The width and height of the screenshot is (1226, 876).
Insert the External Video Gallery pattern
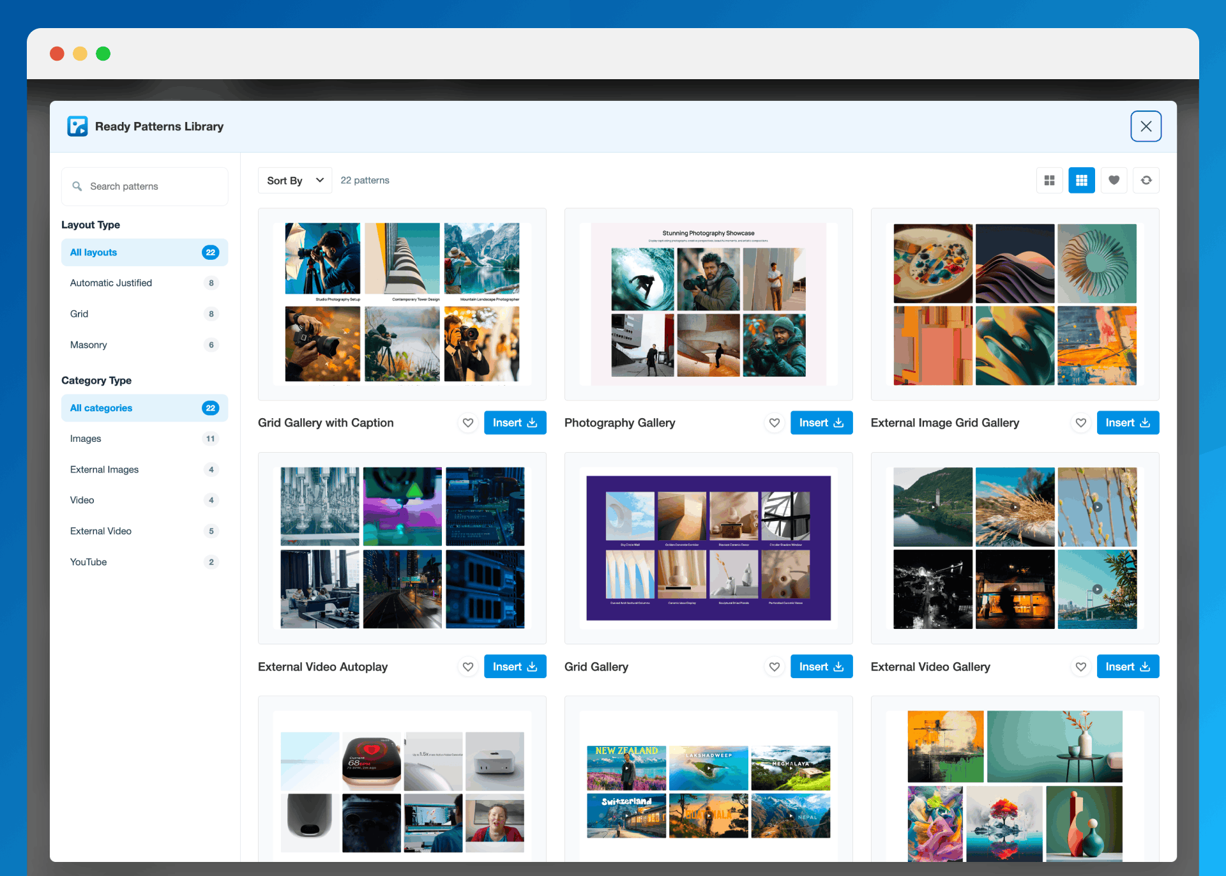1128,667
